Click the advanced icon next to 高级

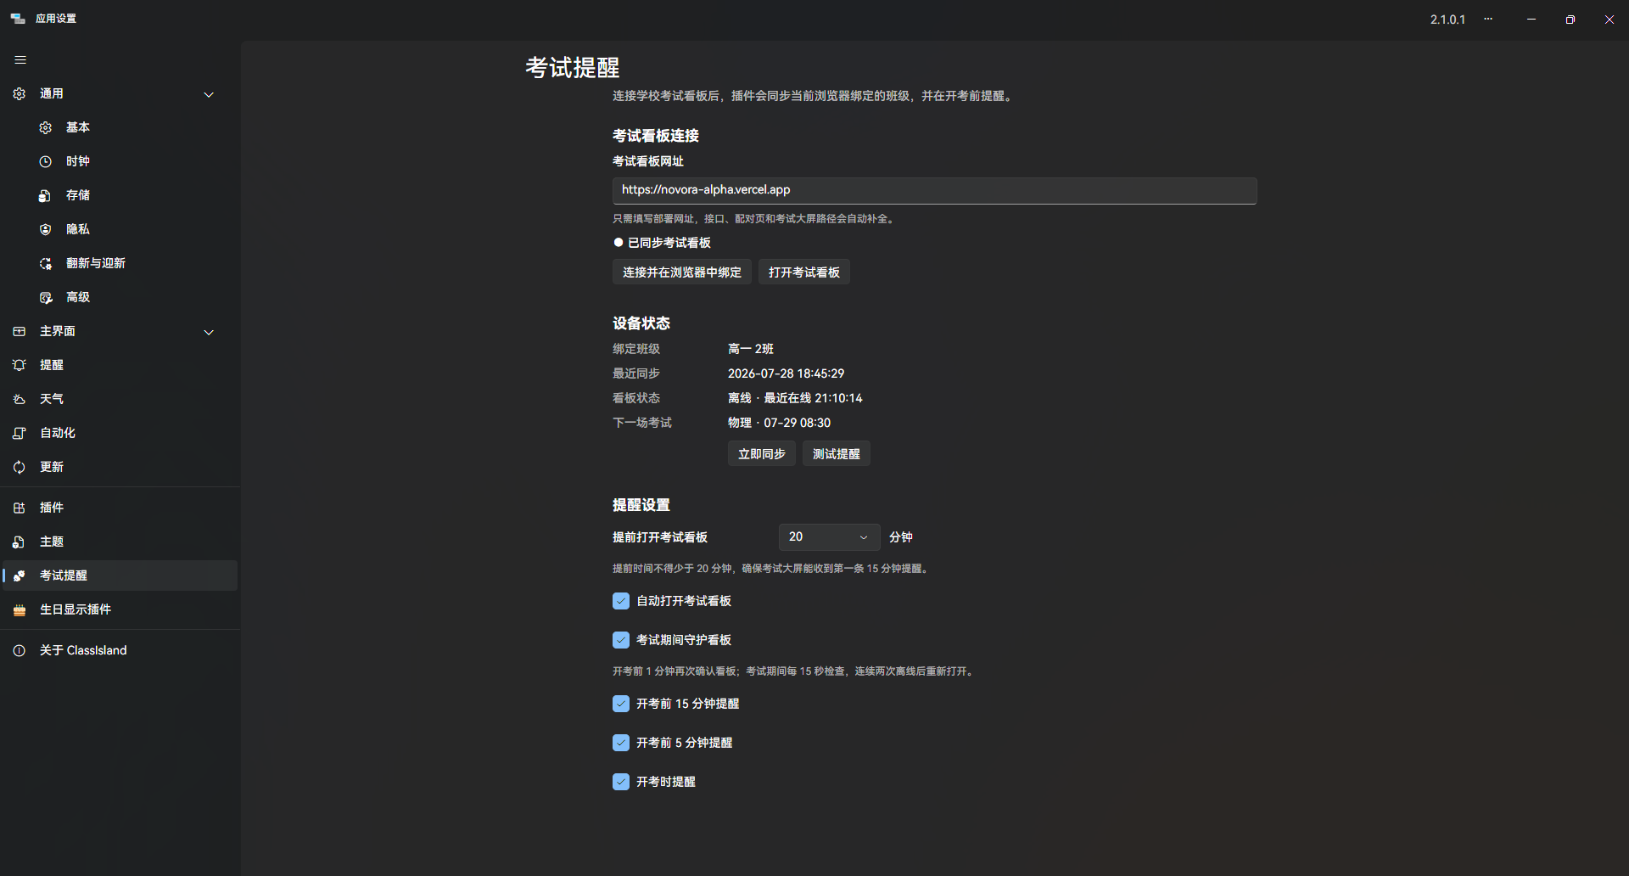(x=46, y=297)
